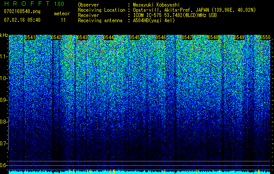This screenshot has width=274, height=174.
Task: Click the Observer label
Action: click(x=88, y=5)
